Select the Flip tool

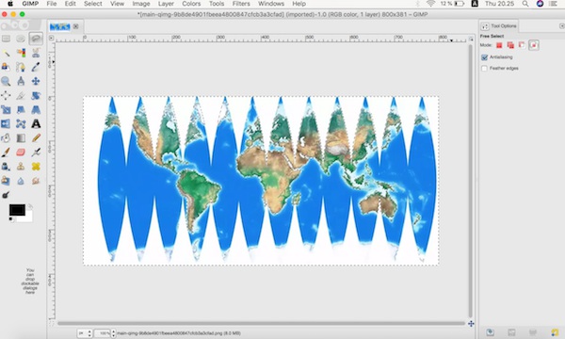[x=6, y=124]
